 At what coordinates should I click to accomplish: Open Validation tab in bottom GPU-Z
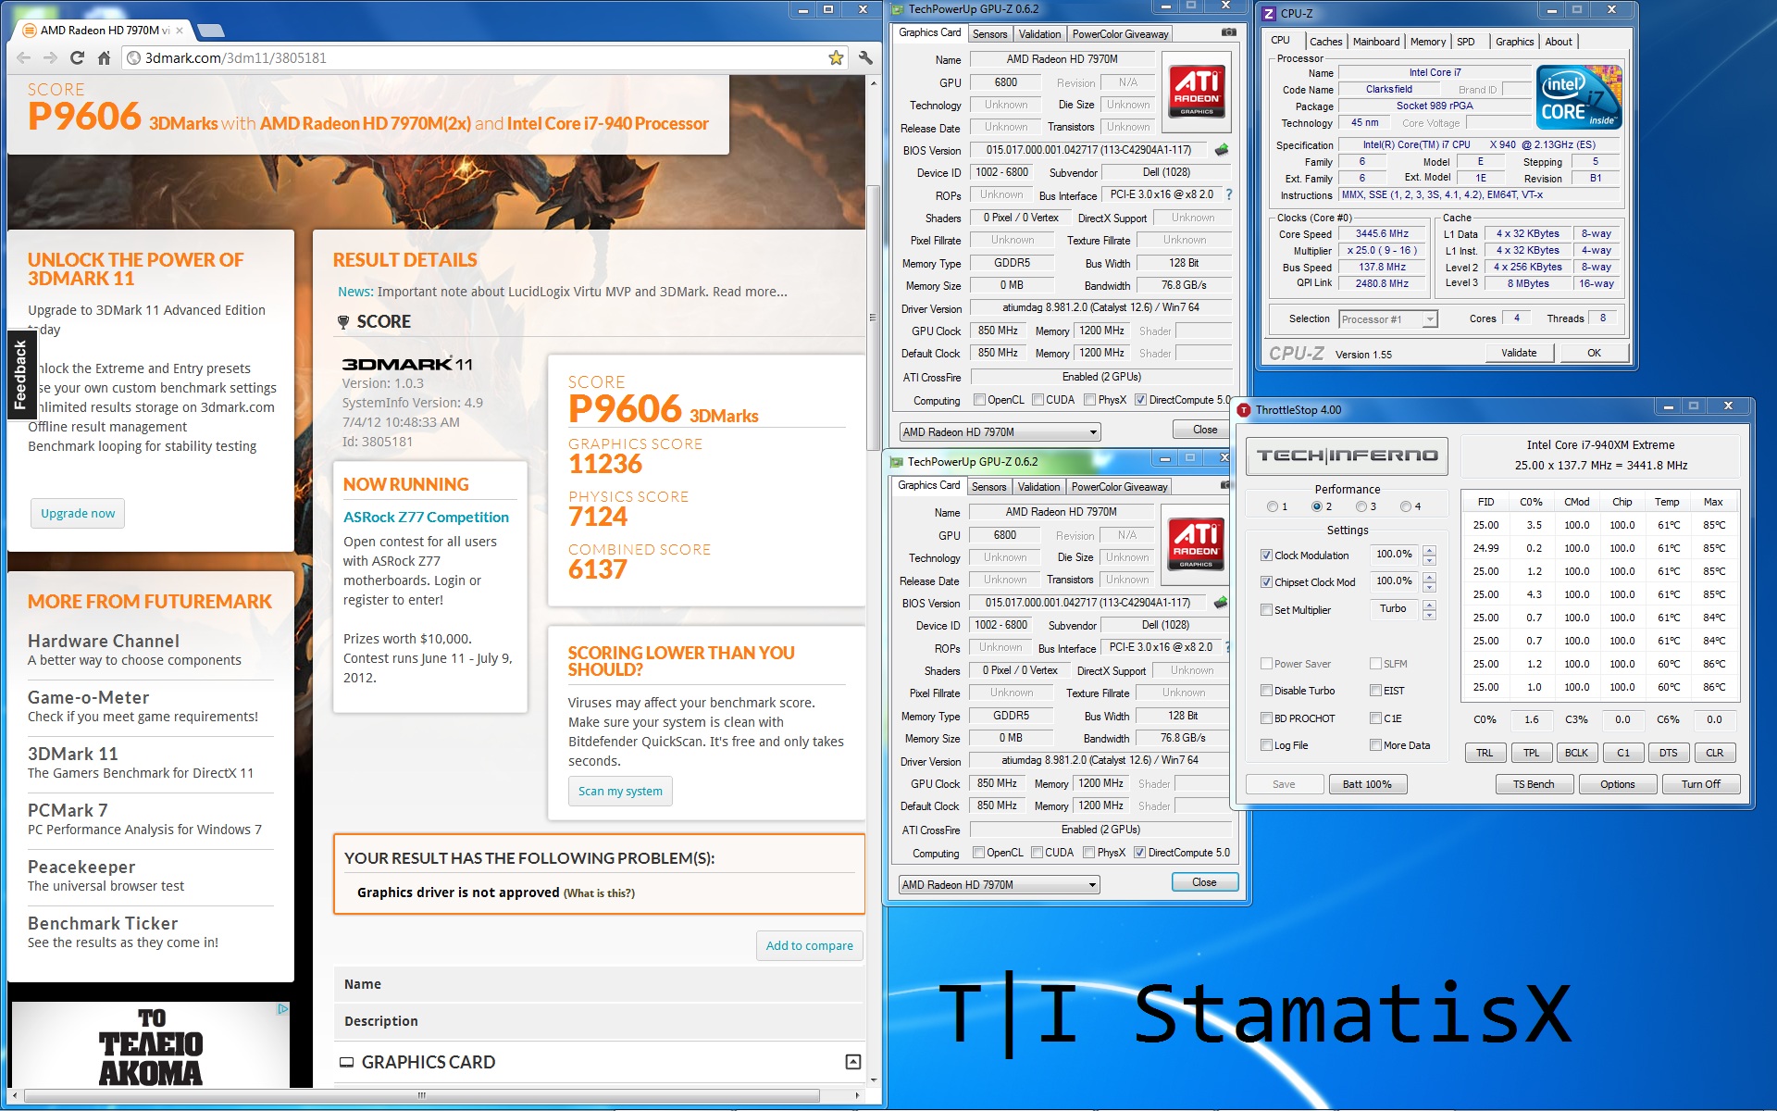click(x=1038, y=487)
